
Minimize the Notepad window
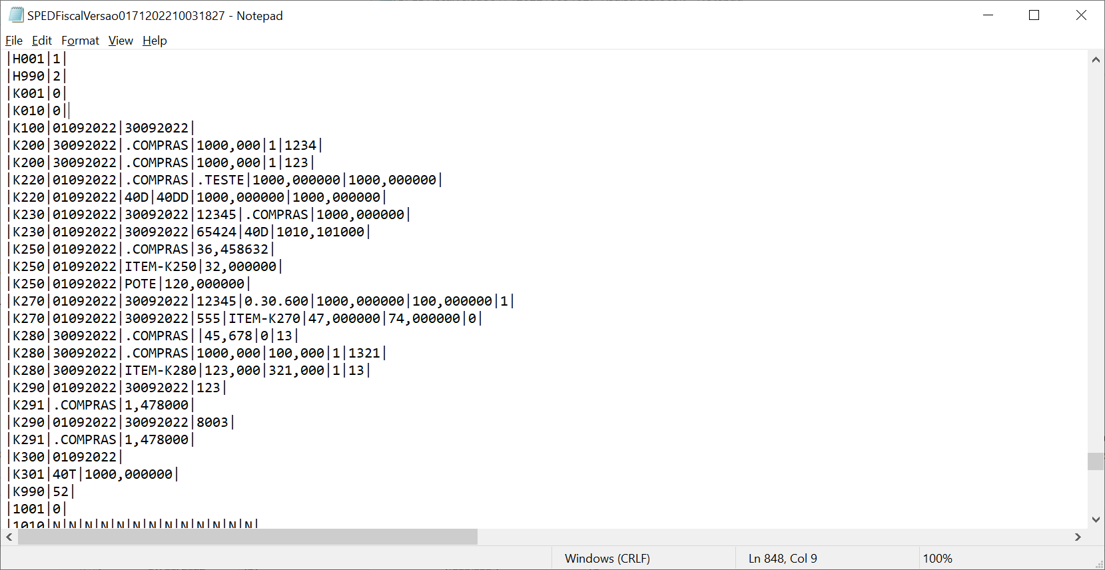click(988, 15)
